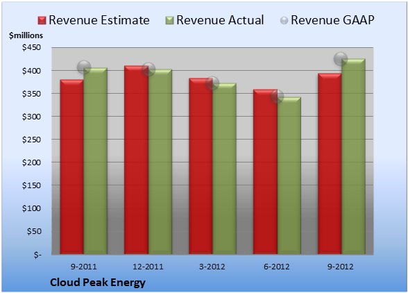Click the GAAP marker above 12-2011
This screenshot has width=408, height=293.
[148, 69]
